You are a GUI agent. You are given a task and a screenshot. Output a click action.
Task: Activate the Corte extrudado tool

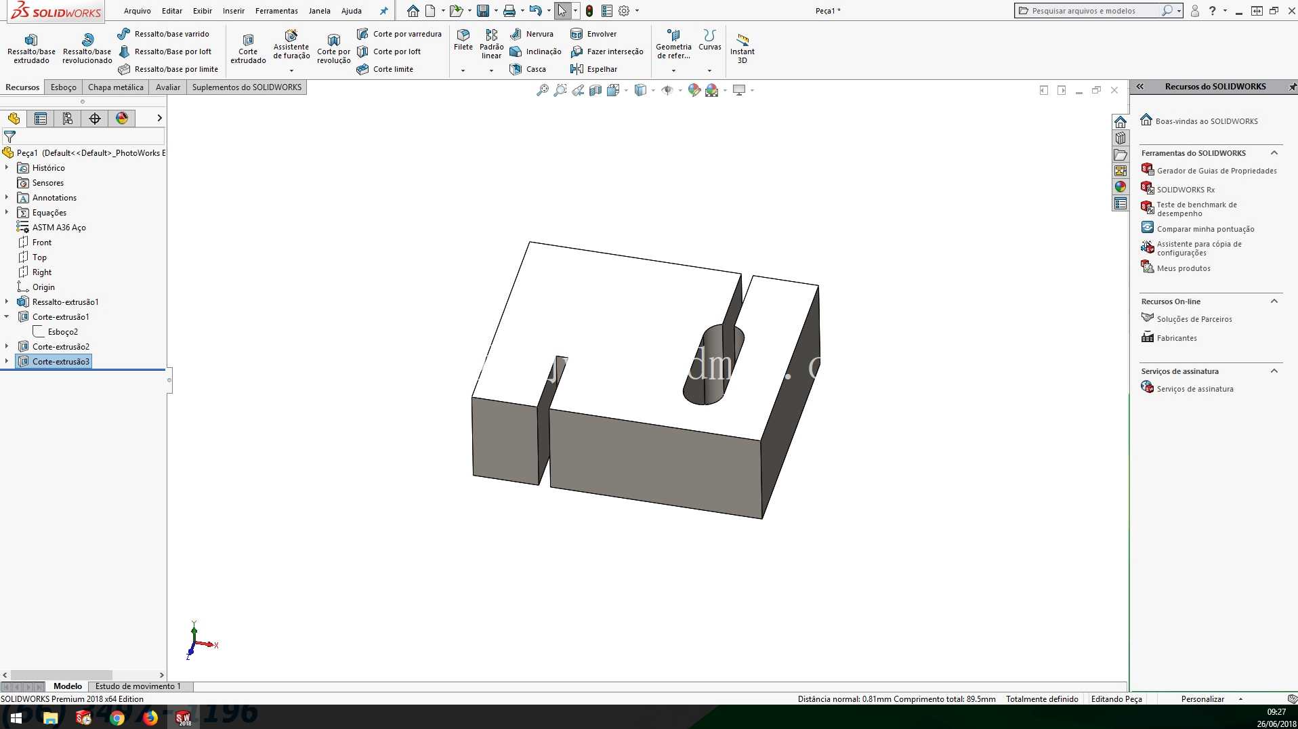248,48
